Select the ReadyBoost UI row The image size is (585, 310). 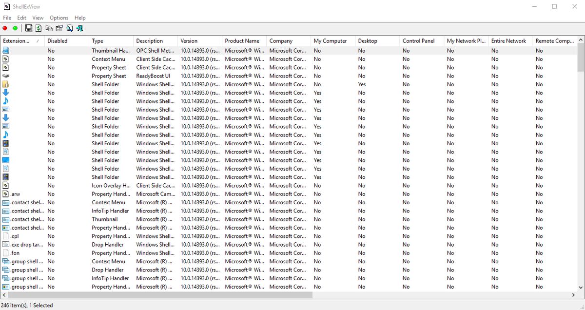pyautogui.click(x=153, y=76)
